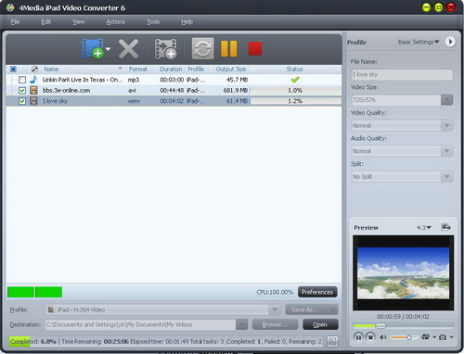
Task: Uncheck the I love sky checkbox
Action: tap(22, 101)
